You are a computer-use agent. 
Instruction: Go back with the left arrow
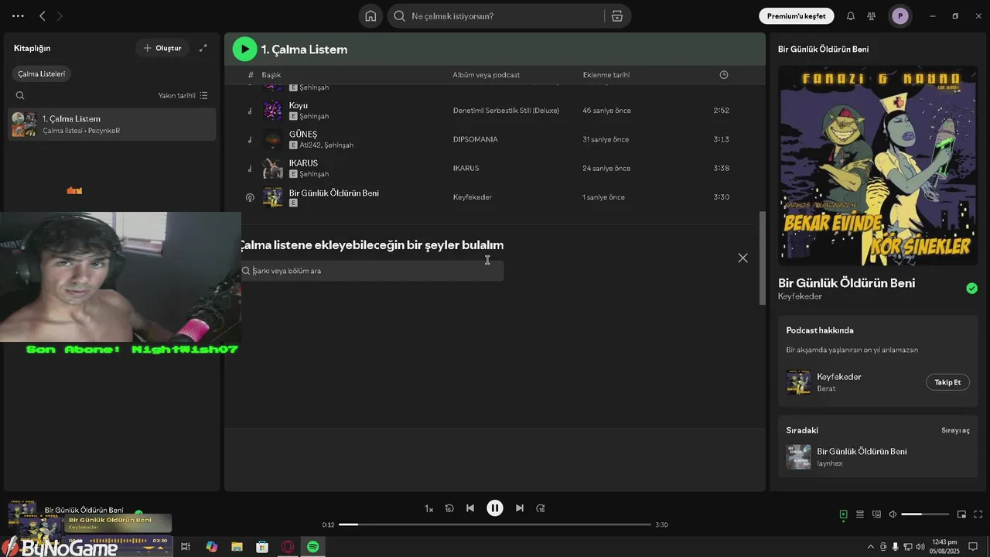click(x=43, y=16)
